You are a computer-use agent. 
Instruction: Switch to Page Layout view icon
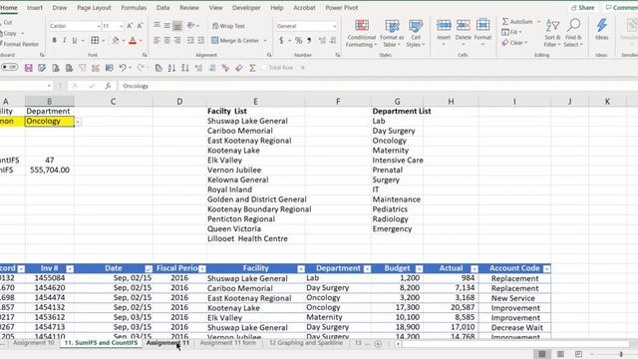[x=560, y=354]
